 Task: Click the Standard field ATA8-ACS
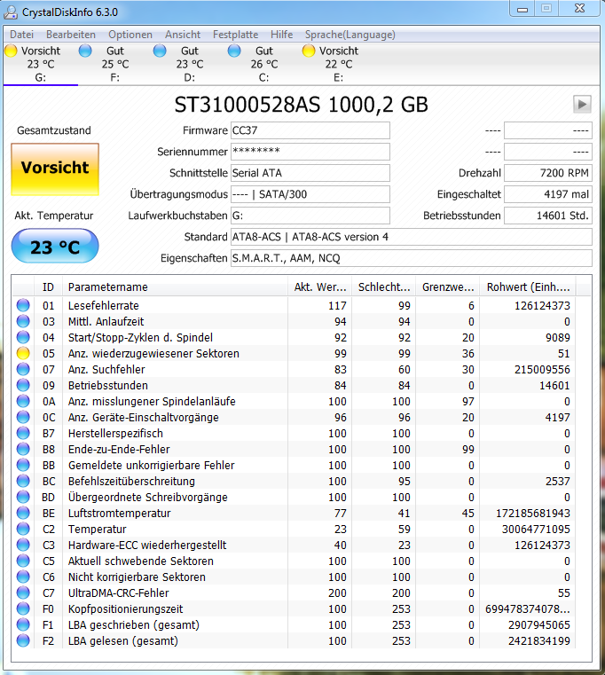point(412,237)
